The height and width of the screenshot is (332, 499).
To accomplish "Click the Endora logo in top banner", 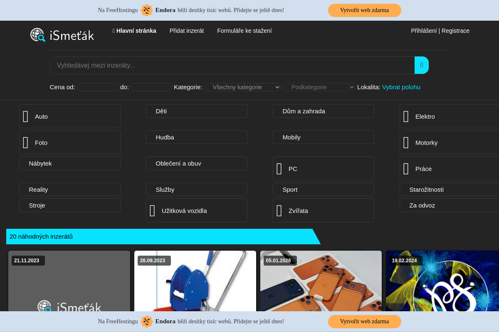I will point(147,10).
